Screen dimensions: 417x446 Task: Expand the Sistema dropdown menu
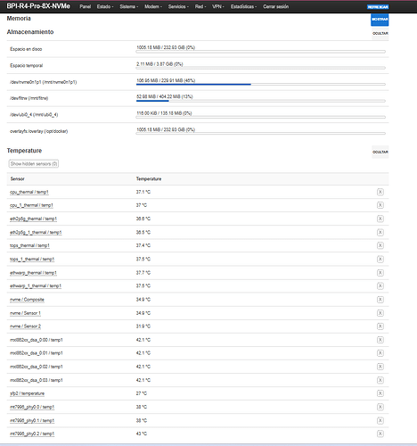[x=129, y=6]
